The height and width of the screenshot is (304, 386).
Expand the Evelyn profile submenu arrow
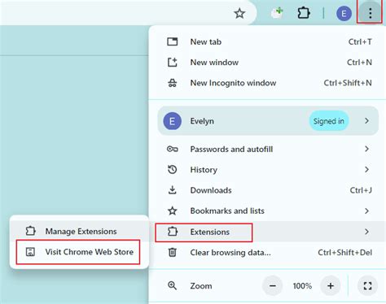(366, 121)
